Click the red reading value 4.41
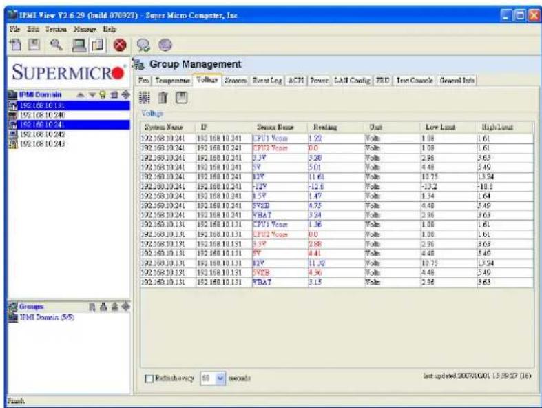The height and width of the screenshot is (408, 542). pos(315,254)
